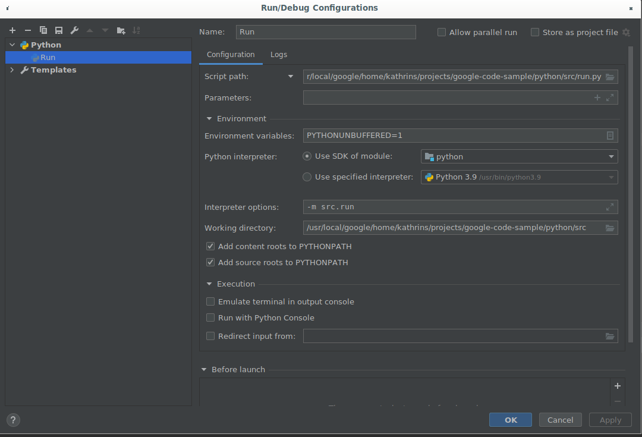Collapse the Before launch section
Viewport: 642px width, 437px height.
click(204, 369)
